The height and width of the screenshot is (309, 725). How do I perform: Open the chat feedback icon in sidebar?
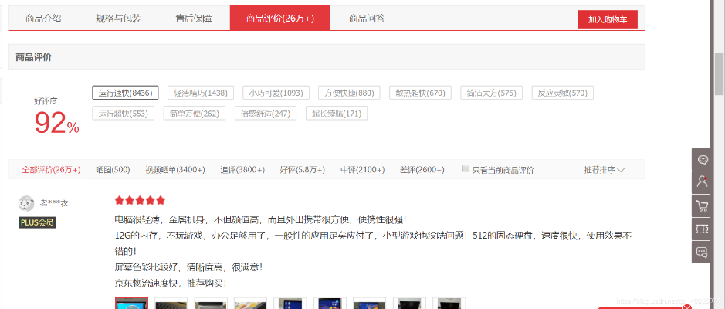coord(702,252)
